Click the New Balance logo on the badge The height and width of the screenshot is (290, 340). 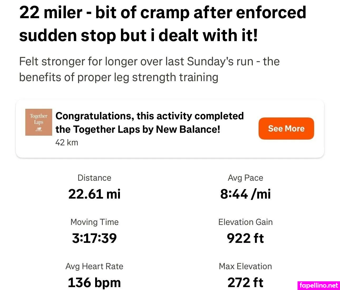coord(39,129)
